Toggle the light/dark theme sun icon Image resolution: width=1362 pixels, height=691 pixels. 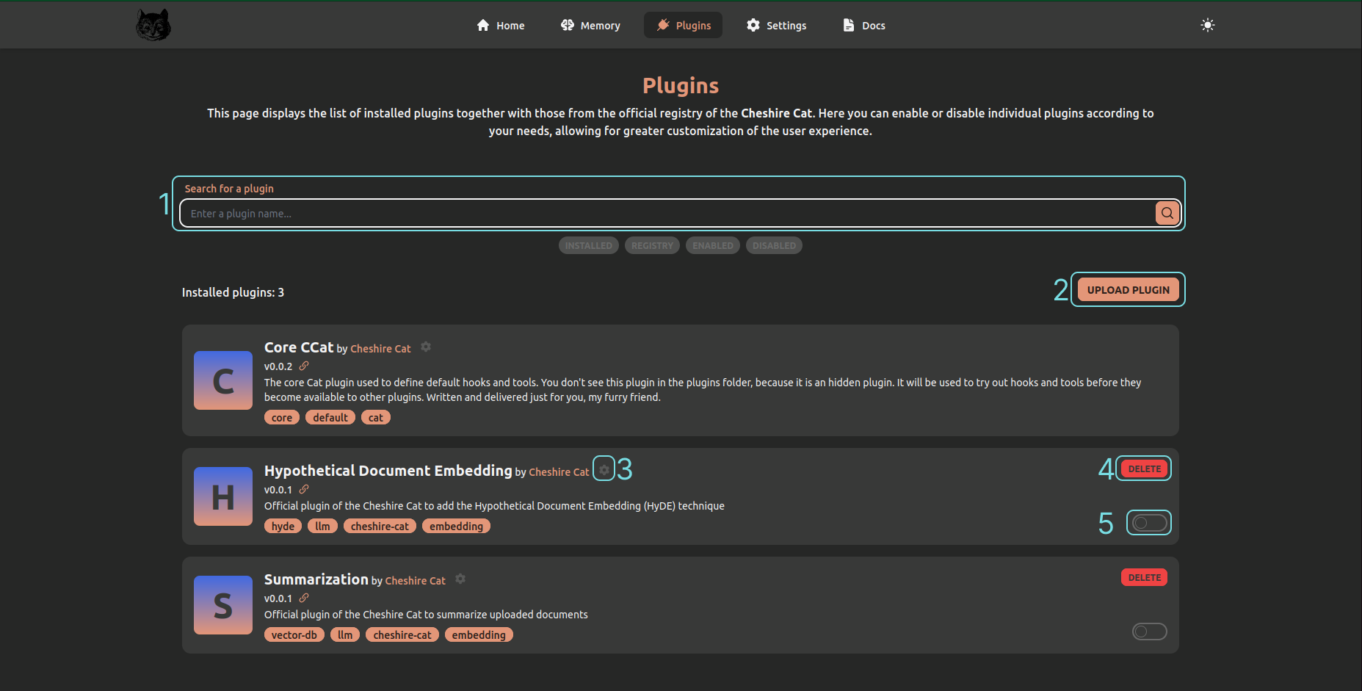click(x=1207, y=25)
